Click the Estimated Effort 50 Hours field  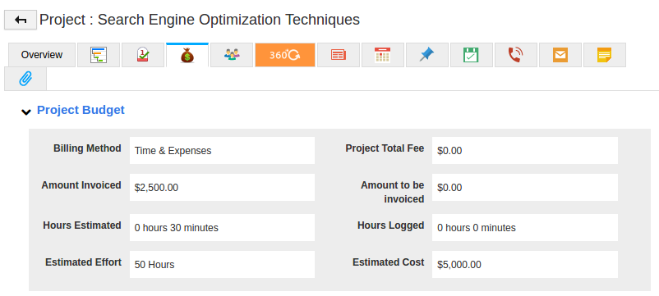coord(222,265)
